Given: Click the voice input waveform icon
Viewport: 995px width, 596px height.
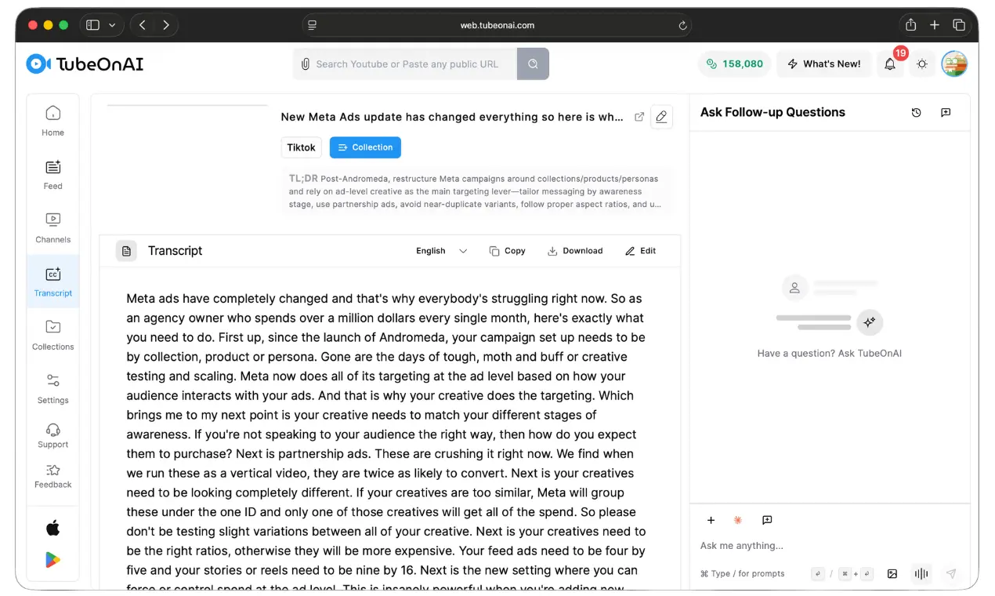Looking at the screenshot, I should pos(921,573).
